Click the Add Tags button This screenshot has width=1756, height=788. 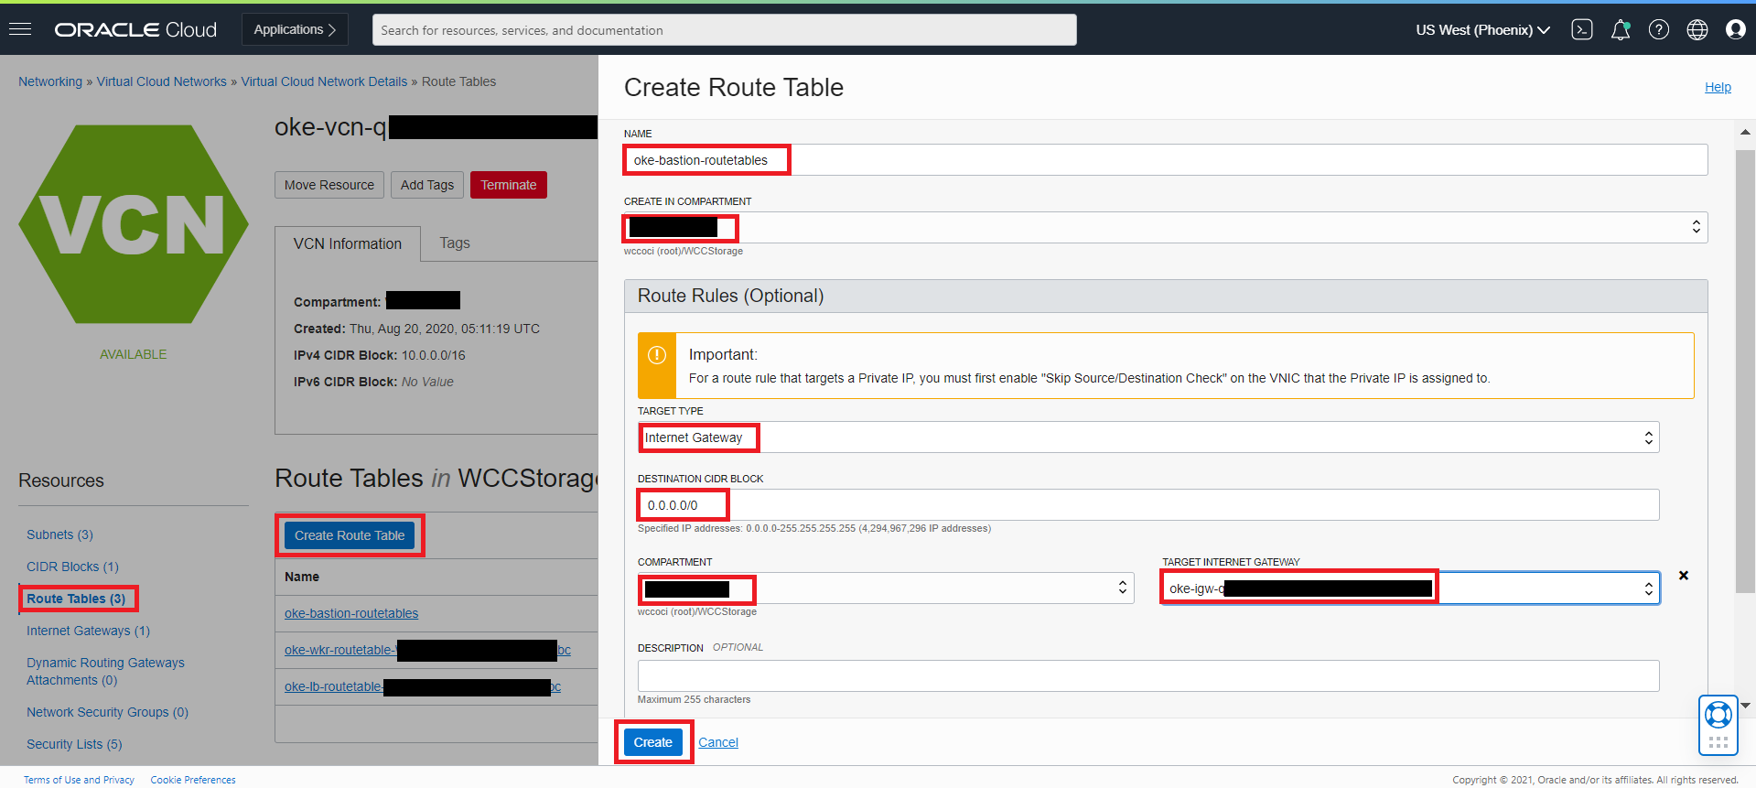[x=427, y=185]
